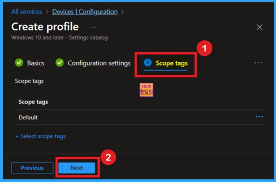Close the Create profile pane
Image resolution: width=276 pixels, height=182 pixels.
coord(259,27)
